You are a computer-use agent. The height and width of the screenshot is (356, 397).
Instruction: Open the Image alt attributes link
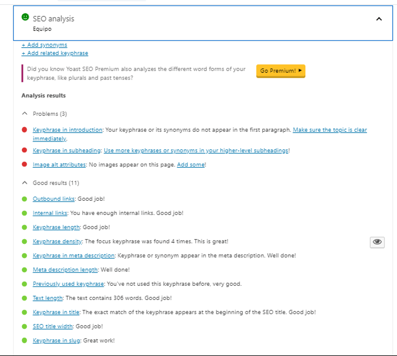(59, 165)
